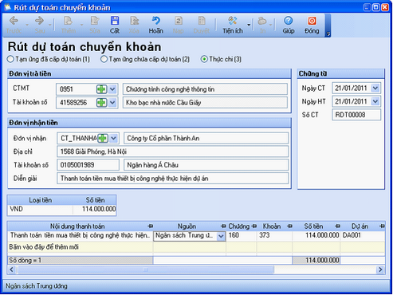Viewport: 393px width, 295px height.
Task: Click the Duyệt (browse) toolbar icon
Action: click(x=202, y=21)
